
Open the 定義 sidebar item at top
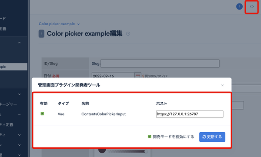(x=3, y=29)
